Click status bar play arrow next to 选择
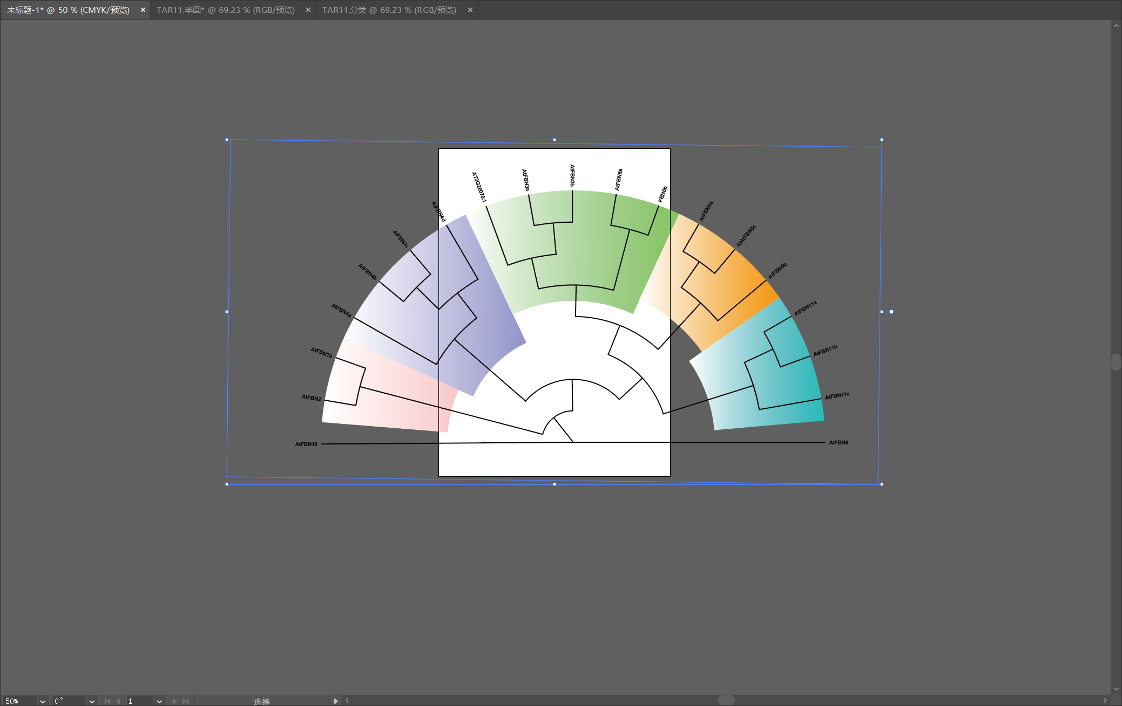This screenshot has width=1122, height=706. (336, 701)
